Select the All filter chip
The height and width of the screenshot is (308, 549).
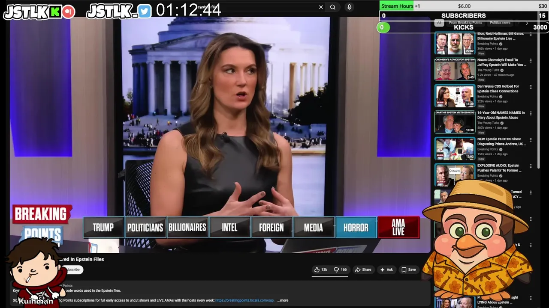coord(439,23)
